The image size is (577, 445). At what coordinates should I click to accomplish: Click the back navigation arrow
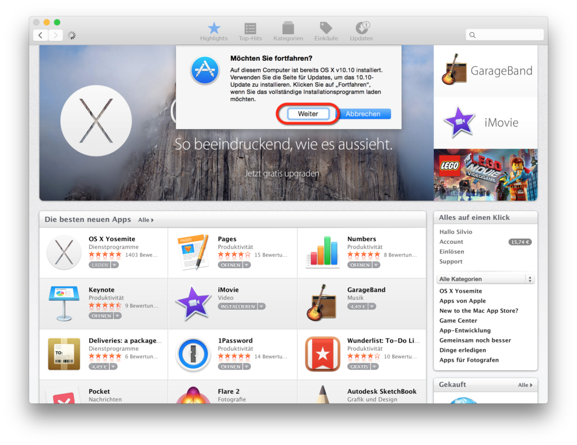coord(41,35)
